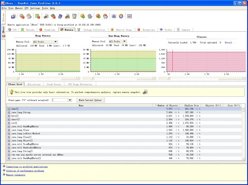Viewport: 248px width, 185px height.
Task: Click the light bulb hint icon
Action: pos(12,92)
